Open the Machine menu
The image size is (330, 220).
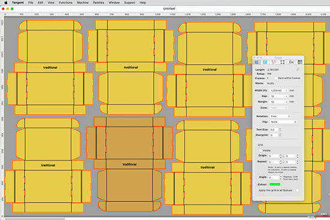(x=83, y=2)
